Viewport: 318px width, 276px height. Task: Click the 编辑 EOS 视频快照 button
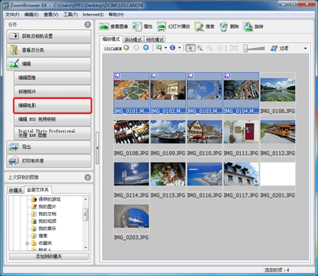52,119
